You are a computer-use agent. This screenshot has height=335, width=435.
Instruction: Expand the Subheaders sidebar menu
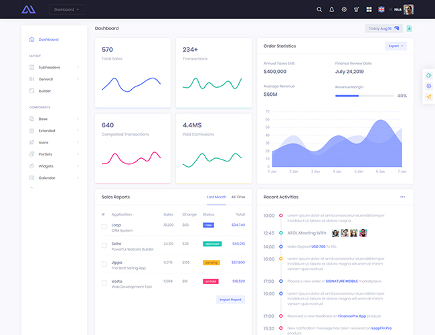[54, 67]
